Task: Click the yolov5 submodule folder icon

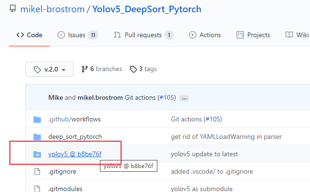Action: [x=37, y=154]
